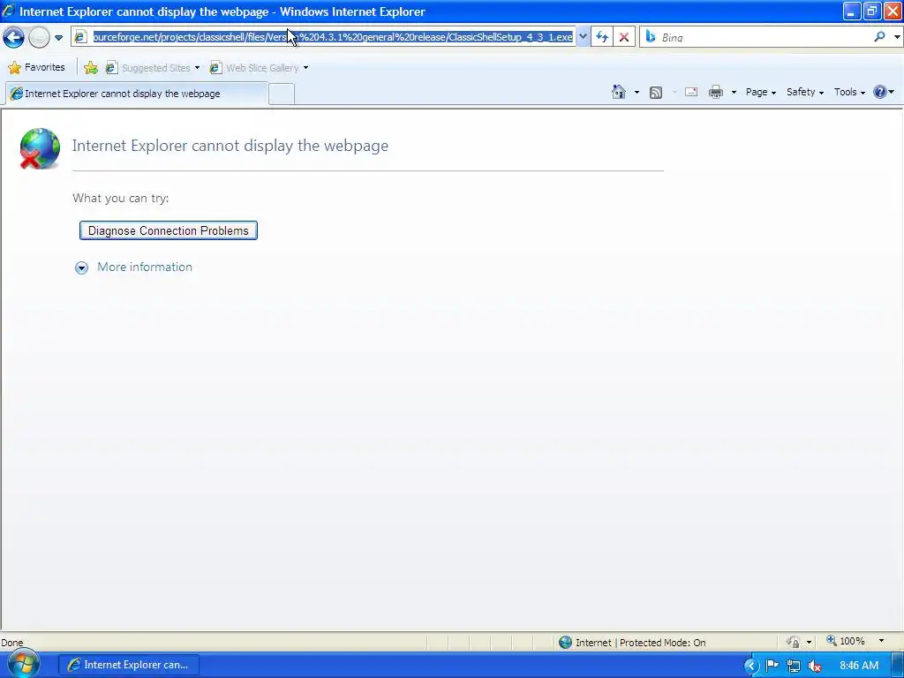
Task: Show hidden tray icons arrow
Action: 750,666
